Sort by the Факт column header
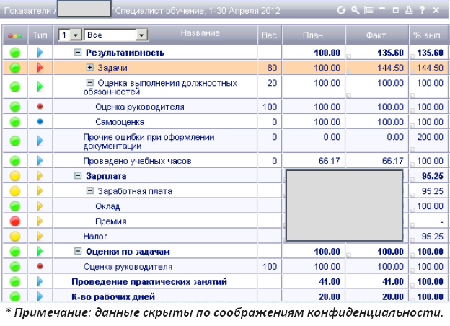 click(x=376, y=35)
